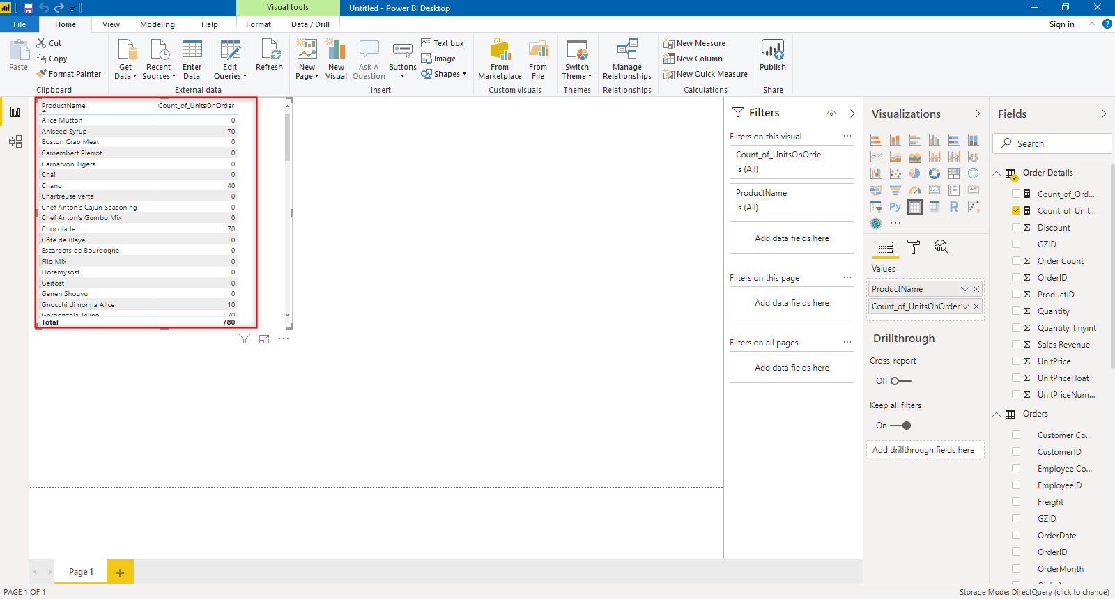Select the treemap visual

click(954, 173)
